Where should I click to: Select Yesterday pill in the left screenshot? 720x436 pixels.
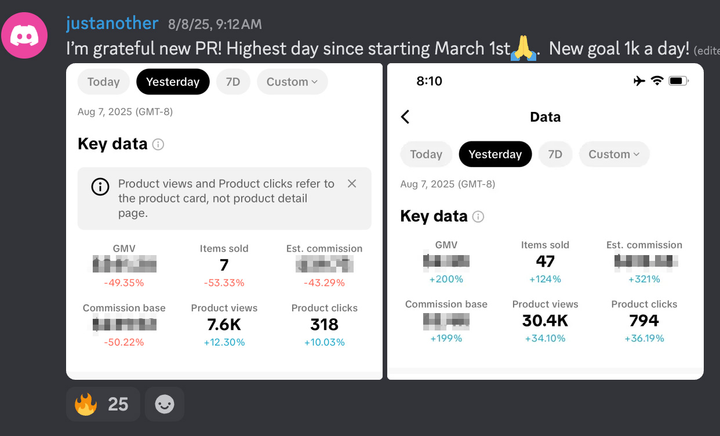click(x=173, y=82)
